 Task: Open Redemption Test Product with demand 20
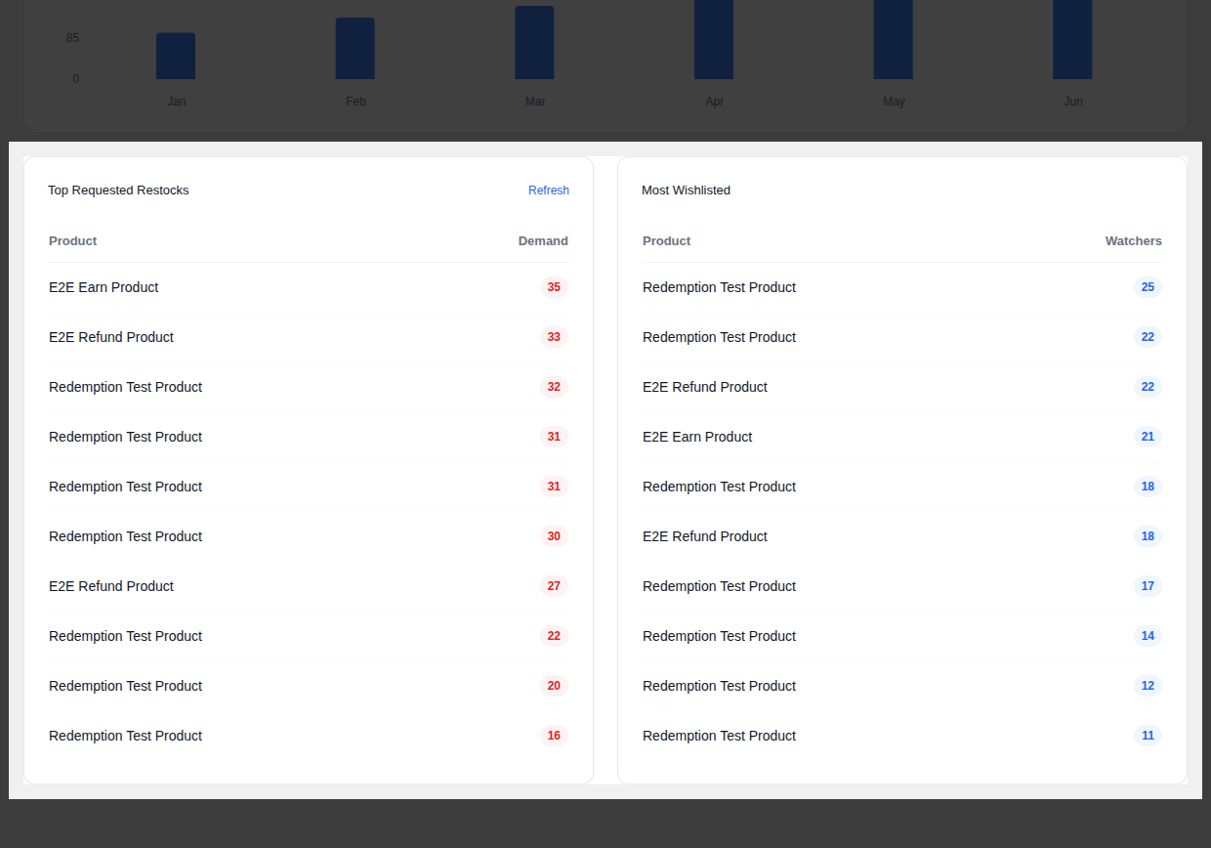pyautogui.click(x=126, y=686)
